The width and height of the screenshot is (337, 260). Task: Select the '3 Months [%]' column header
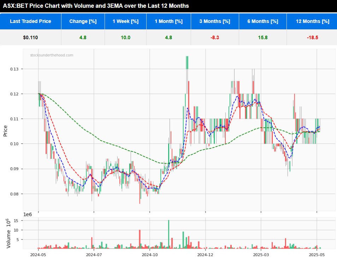(x=215, y=21)
